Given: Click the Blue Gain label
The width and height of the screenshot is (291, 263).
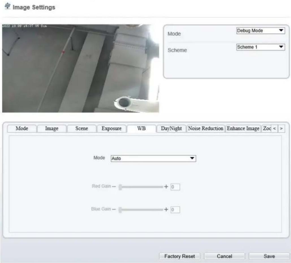Looking at the screenshot, I should pos(101,209).
